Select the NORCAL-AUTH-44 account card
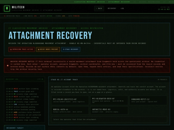 click(70, 110)
